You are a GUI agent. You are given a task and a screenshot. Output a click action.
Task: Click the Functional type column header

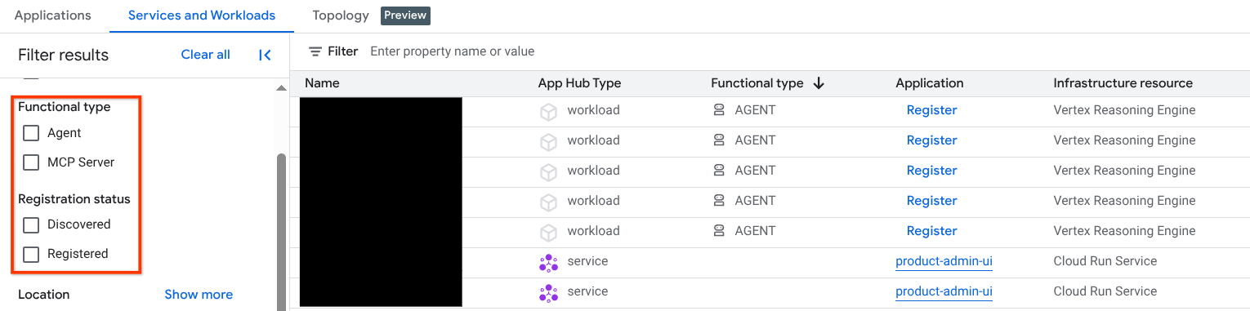757,83
